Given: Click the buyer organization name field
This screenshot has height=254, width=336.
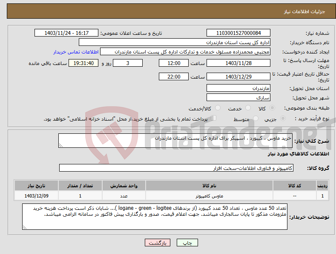Looking at the screenshot, I should 175,42.
